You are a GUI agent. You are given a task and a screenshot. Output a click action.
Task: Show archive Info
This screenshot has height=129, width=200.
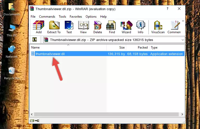tap(140, 27)
